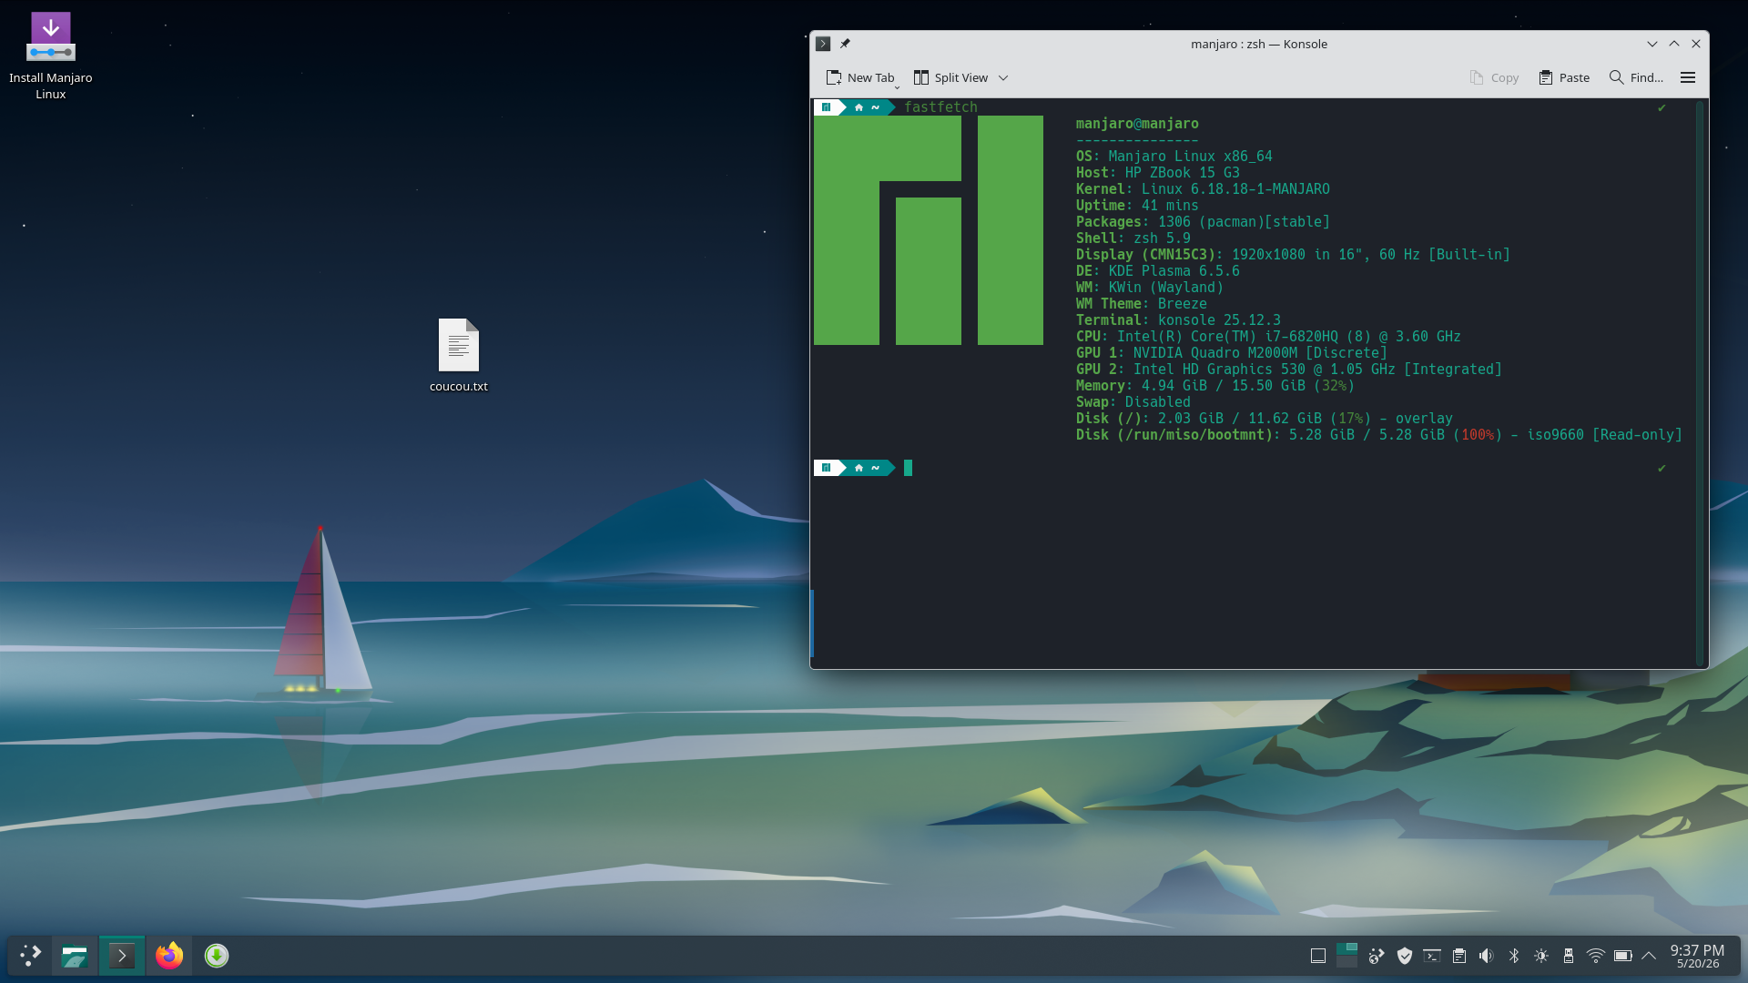Click the 'fastfetch' command text
Screen dimensions: 1748x983
940,107
